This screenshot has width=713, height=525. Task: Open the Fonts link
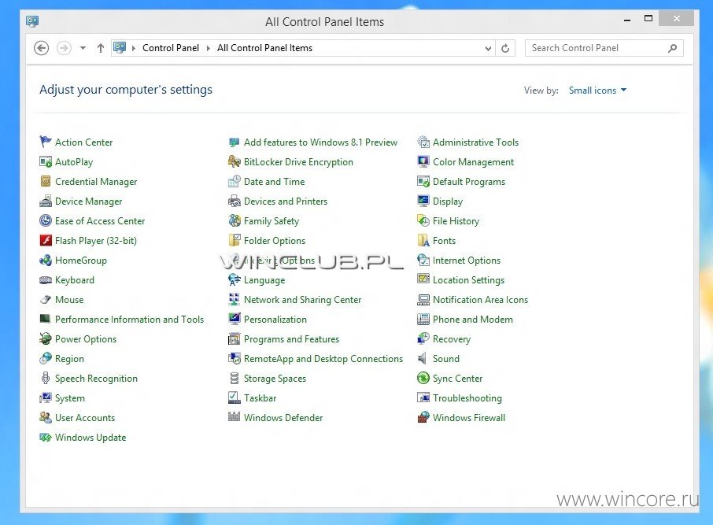tap(444, 240)
